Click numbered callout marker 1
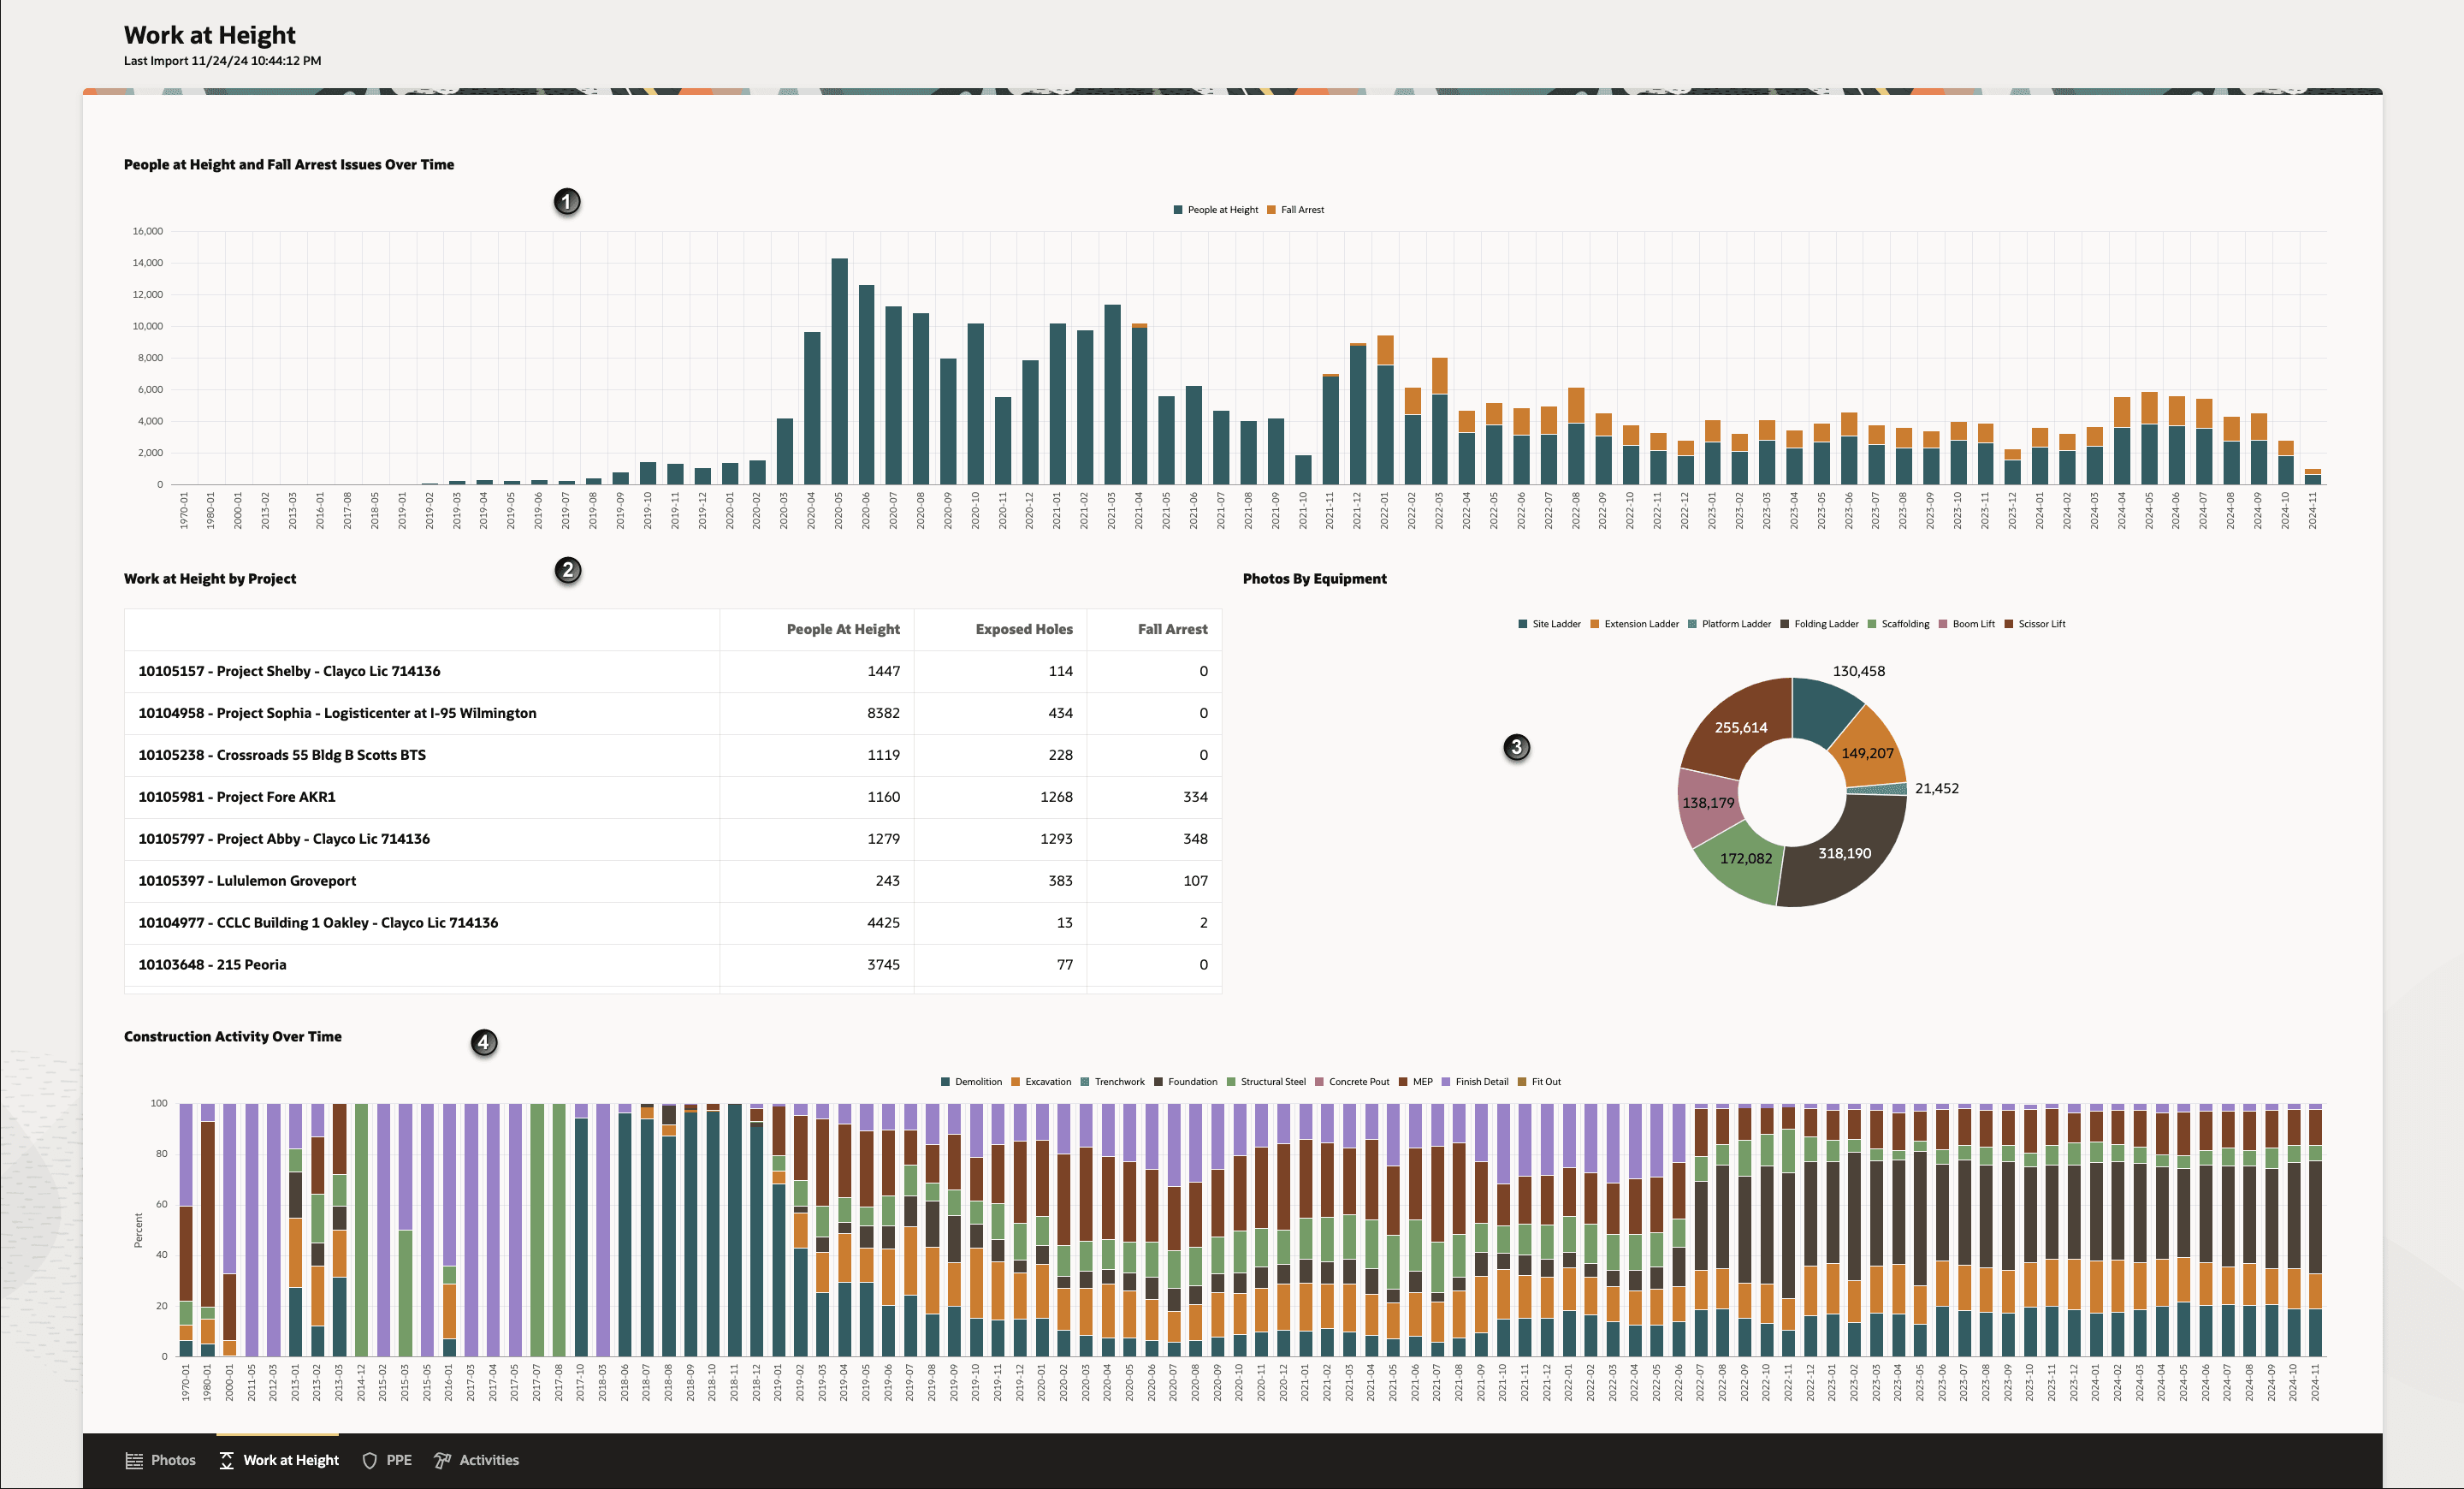 567,202
